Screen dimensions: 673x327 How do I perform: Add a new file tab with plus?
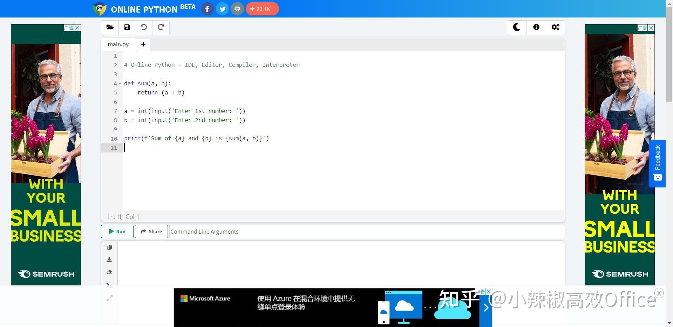click(x=143, y=44)
